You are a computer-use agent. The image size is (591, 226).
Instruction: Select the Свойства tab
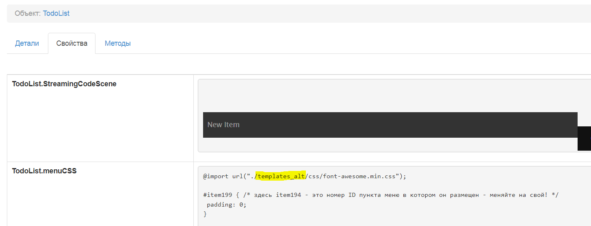(72, 43)
